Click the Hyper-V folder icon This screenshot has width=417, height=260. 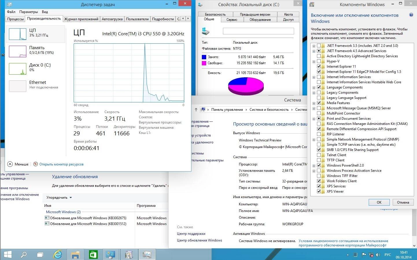323,61
